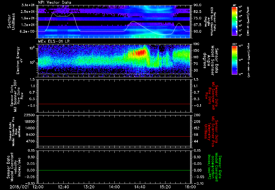Click the '75.0' elevation tick label
This screenshot has width=275, height=190.
[x=197, y=18]
